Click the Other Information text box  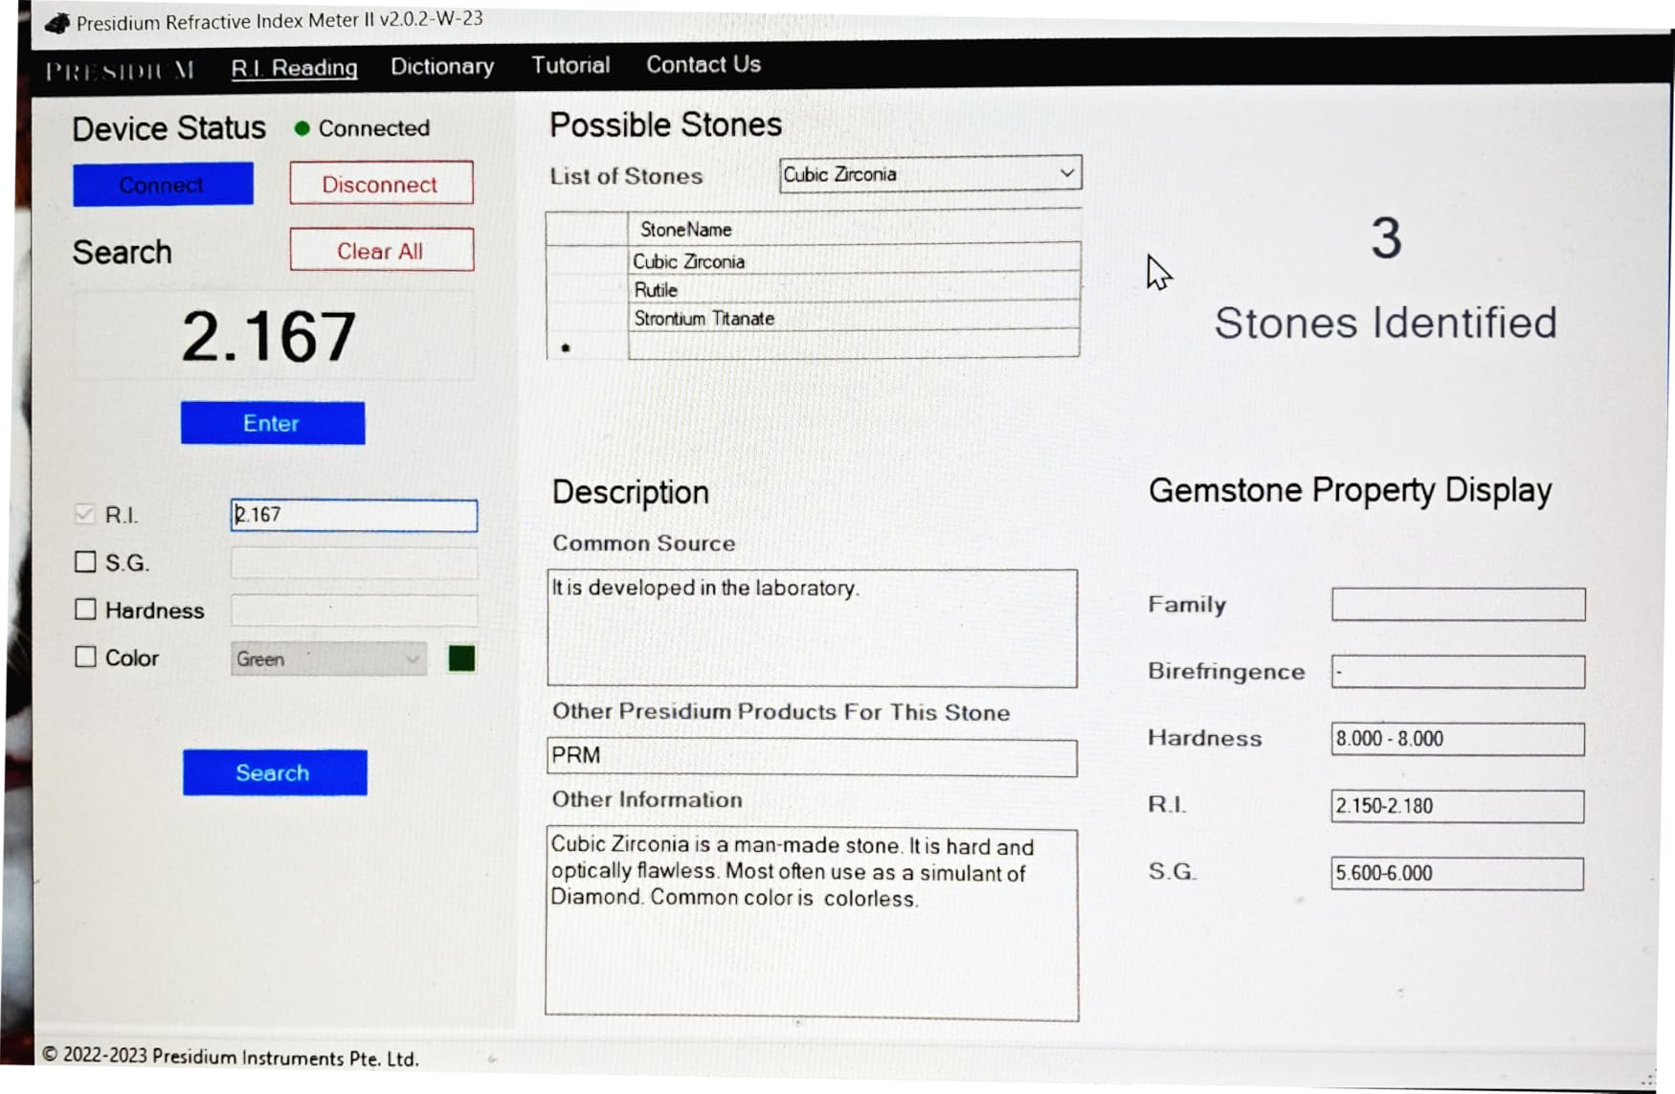coord(812,924)
